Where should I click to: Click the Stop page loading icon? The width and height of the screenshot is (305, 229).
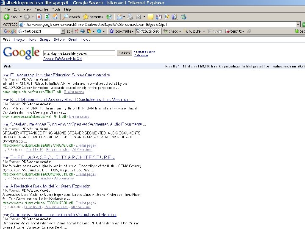[39, 17]
